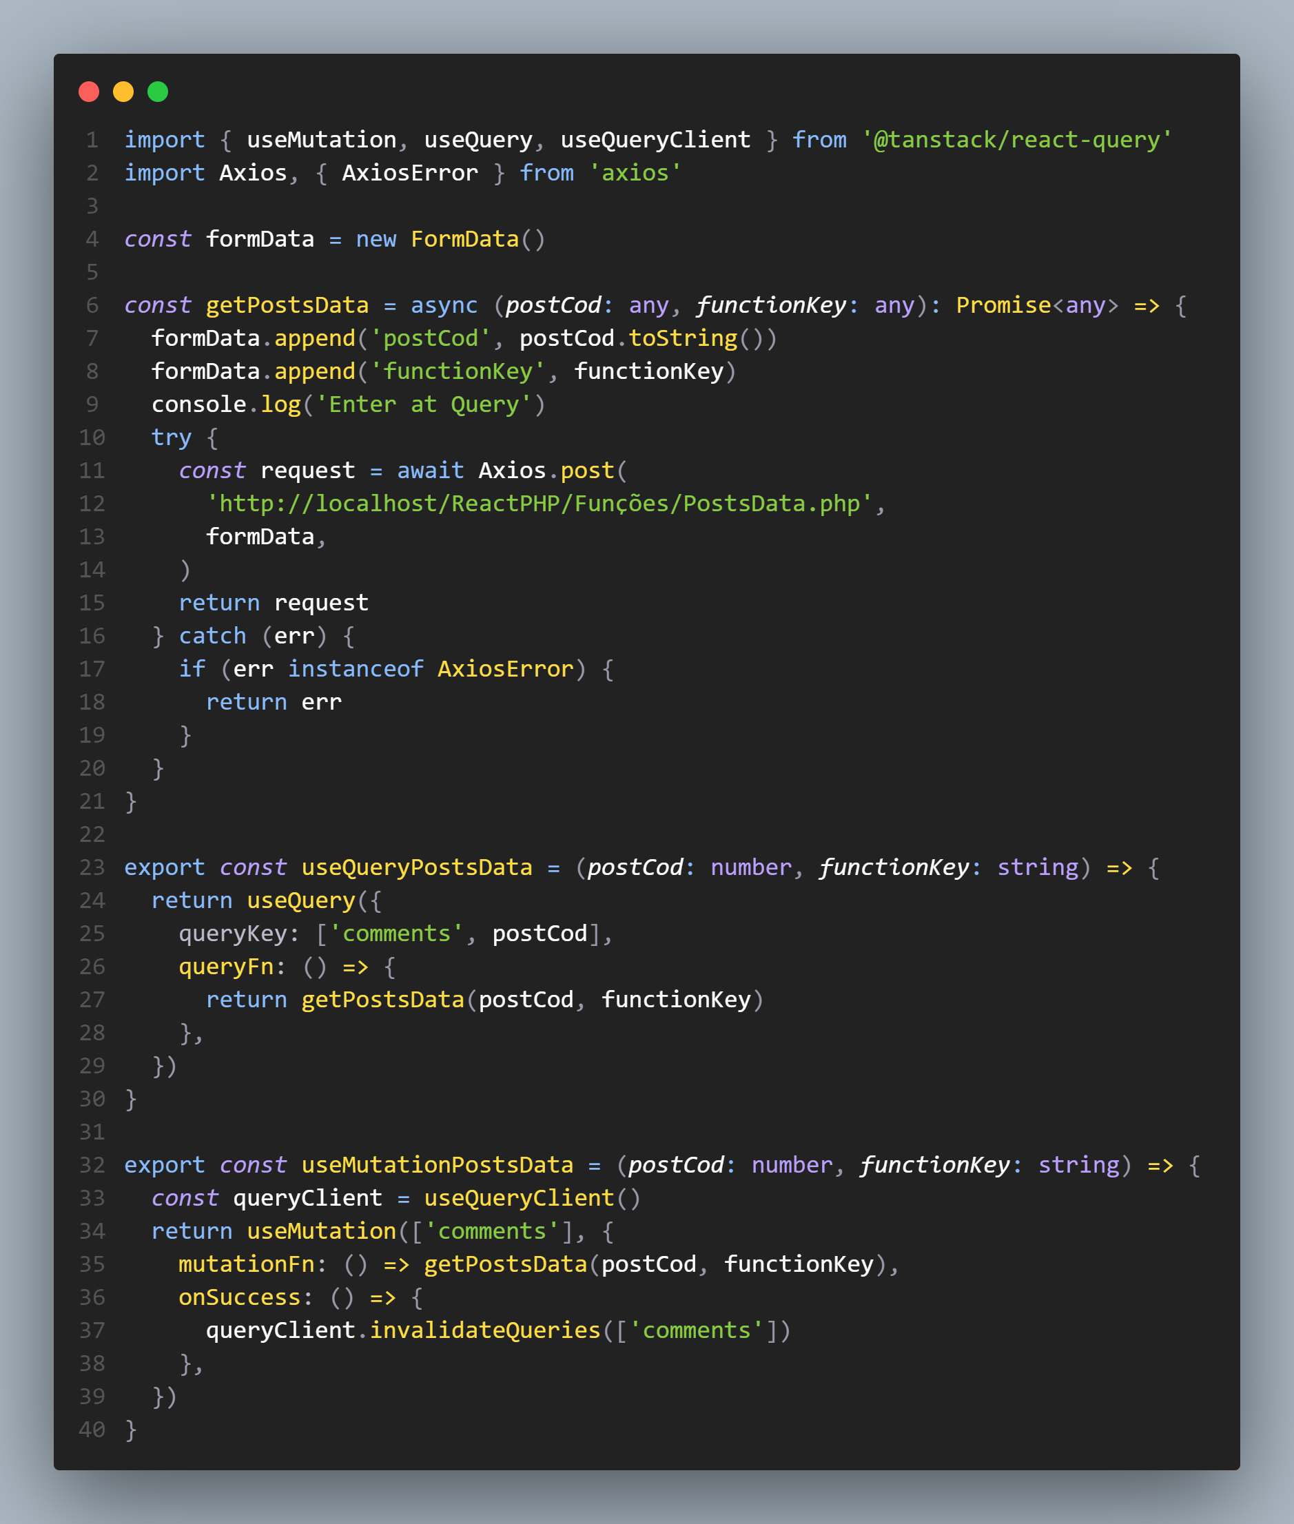The width and height of the screenshot is (1294, 1524).
Task: Click the 'queryFn' property on line 26
Action: (227, 967)
